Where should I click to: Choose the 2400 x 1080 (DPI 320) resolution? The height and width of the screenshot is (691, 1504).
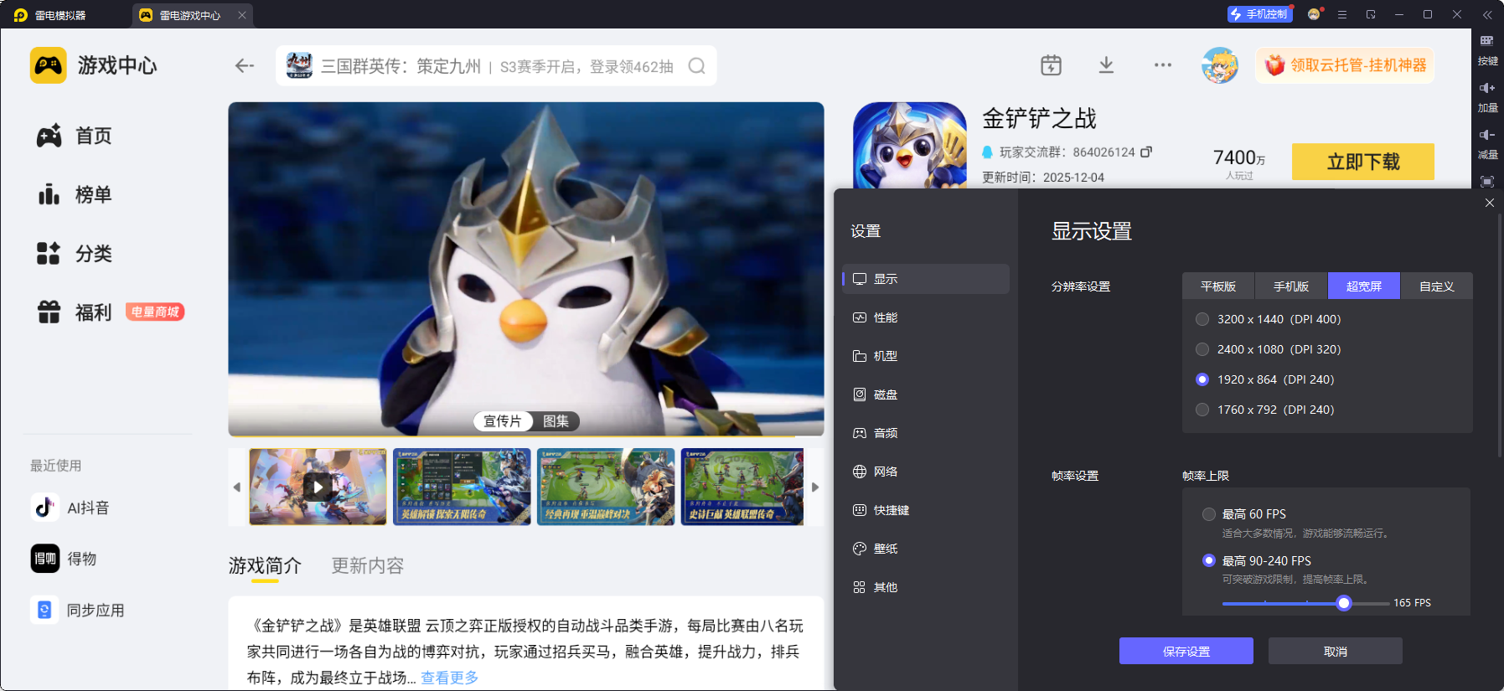click(1269, 349)
